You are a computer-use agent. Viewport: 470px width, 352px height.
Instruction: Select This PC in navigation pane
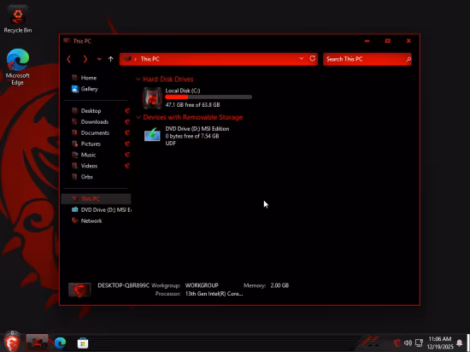click(x=96, y=199)
